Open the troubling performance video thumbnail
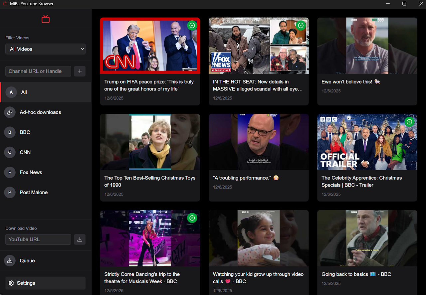This screenshot has height=295, width=426. click(x=259, y=142)
